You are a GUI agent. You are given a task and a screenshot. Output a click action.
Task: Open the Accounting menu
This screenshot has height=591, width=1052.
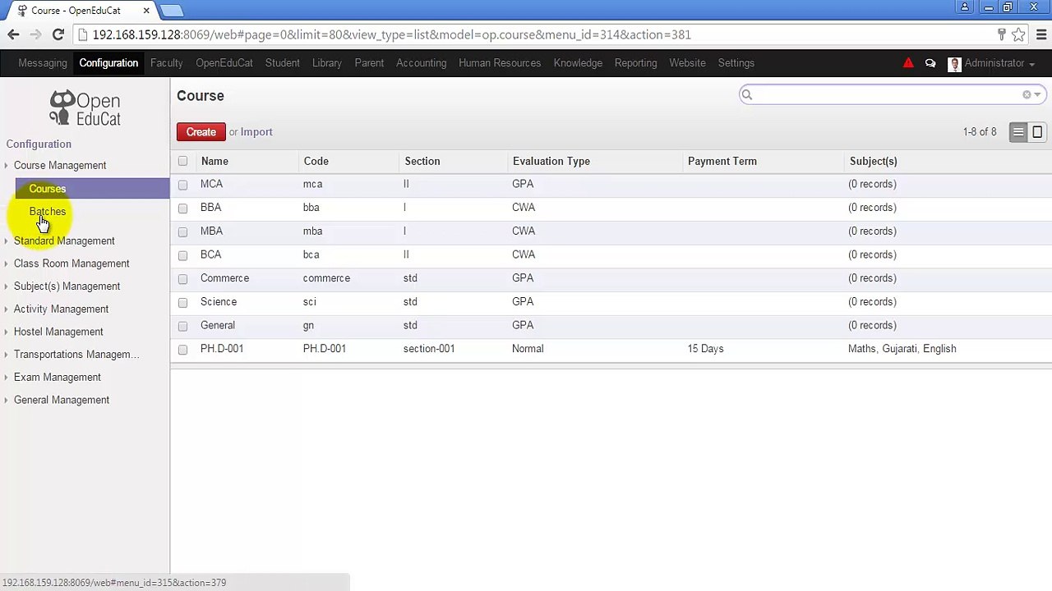click(x=421, y=63)
